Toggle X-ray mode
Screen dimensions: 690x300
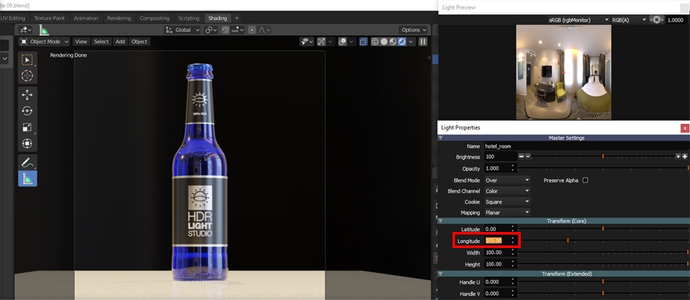(x=363, y=42)
